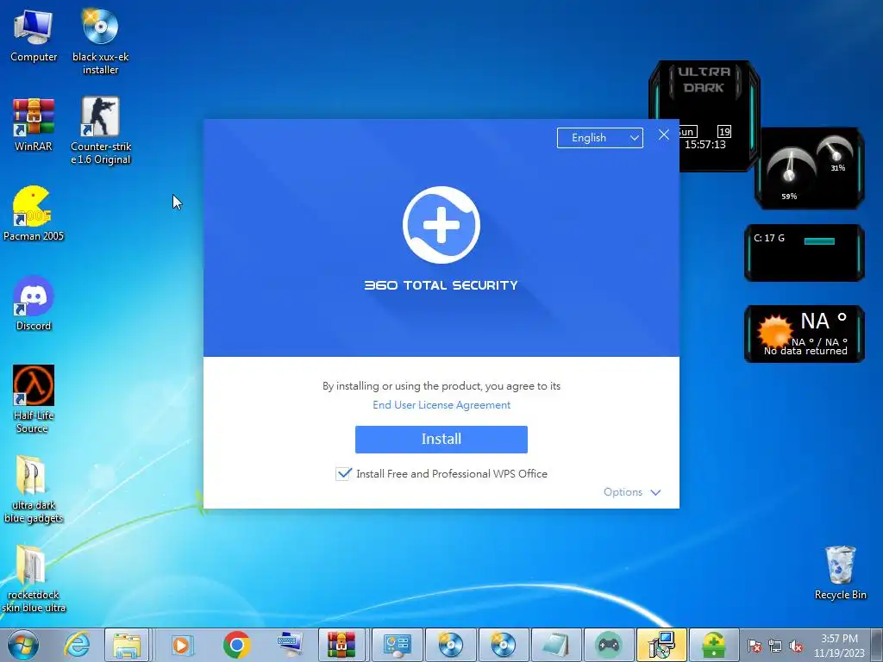883x662 pixels.
Task: Select the Discord desktop shortcut
Action: click(34, 303)
